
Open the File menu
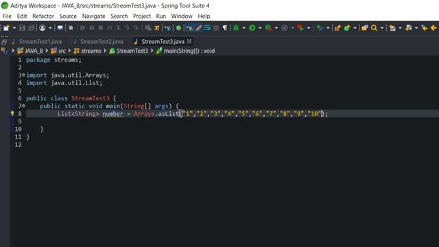click(7, 16)
